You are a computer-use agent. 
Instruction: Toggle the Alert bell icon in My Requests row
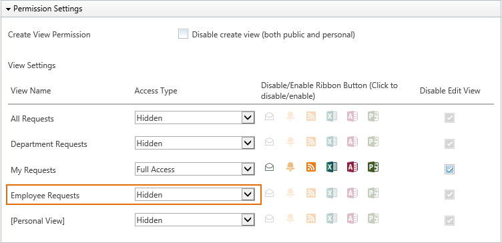[x=290, y=167]
